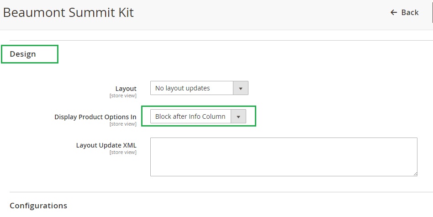Expand the Configurations section
Image resolution: width=433 pixels, height=217 pixels.
pyautogui.click(x=38, y=206)
